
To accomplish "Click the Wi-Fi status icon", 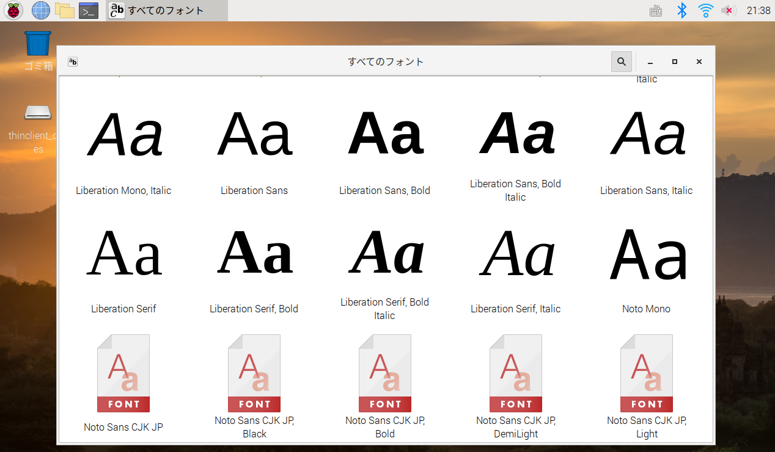I will pyautogui.click(x=705, y=10).
